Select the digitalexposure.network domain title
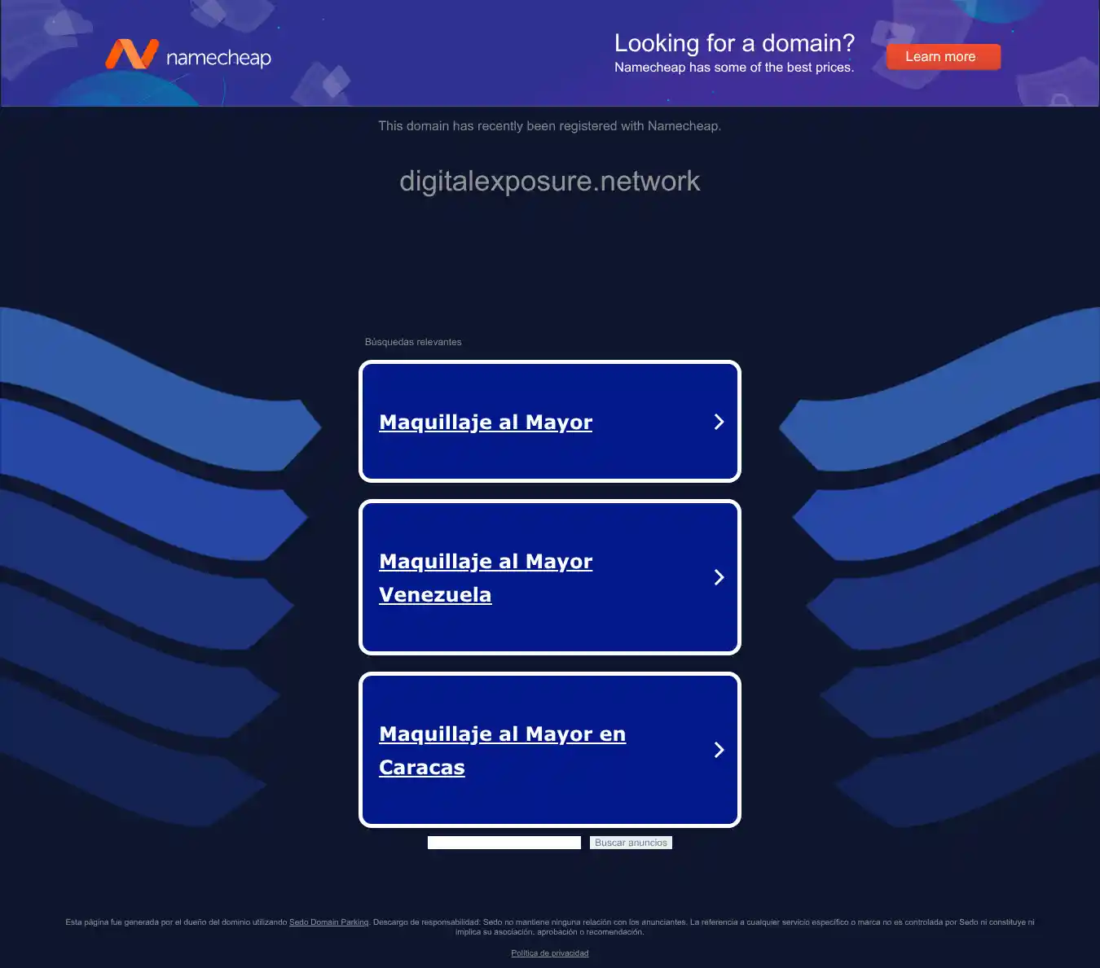Screen dimensions: 1100x968 (x=550, y=181)
